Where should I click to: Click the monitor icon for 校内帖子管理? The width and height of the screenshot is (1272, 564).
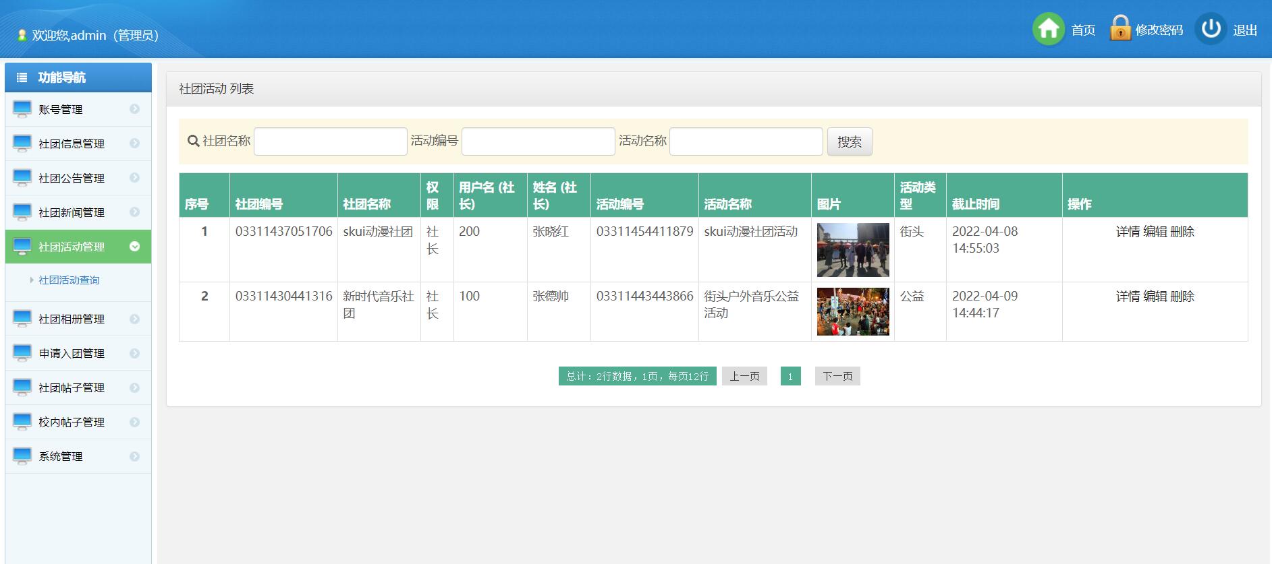[x=22, y=421]
